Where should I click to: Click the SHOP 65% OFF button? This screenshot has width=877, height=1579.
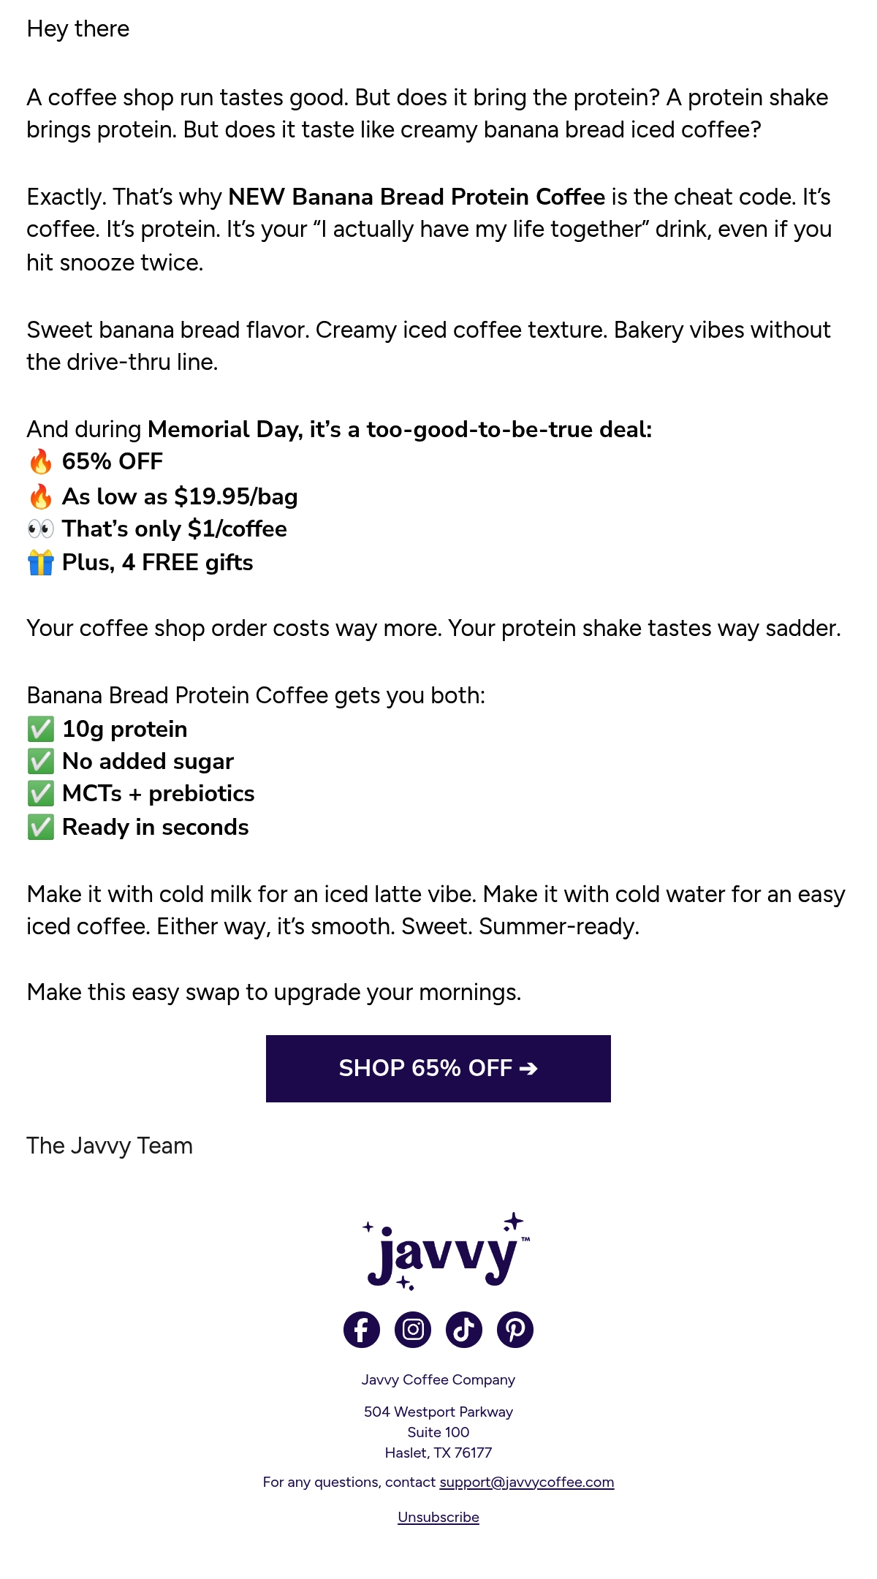(x=438, y=1068)
